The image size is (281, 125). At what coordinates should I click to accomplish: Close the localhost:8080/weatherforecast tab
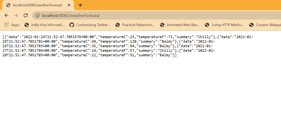click(x=69, y=5)
